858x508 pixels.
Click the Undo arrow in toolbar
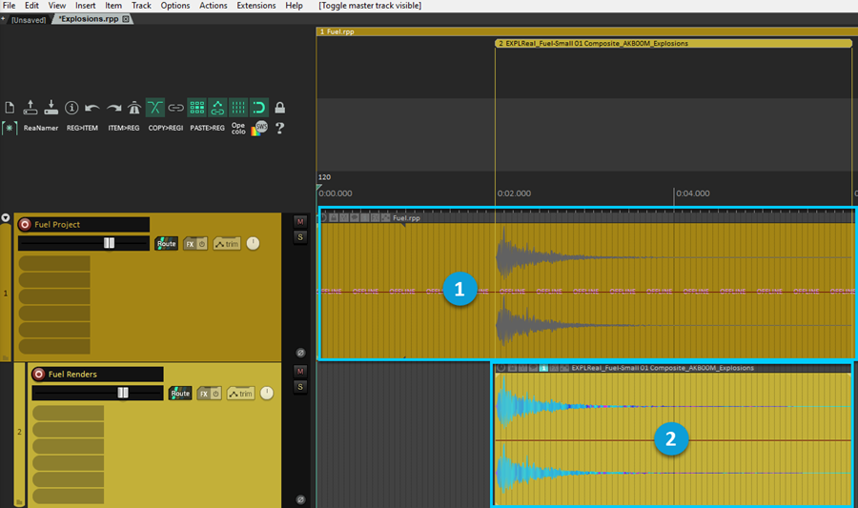click(92, 108)
